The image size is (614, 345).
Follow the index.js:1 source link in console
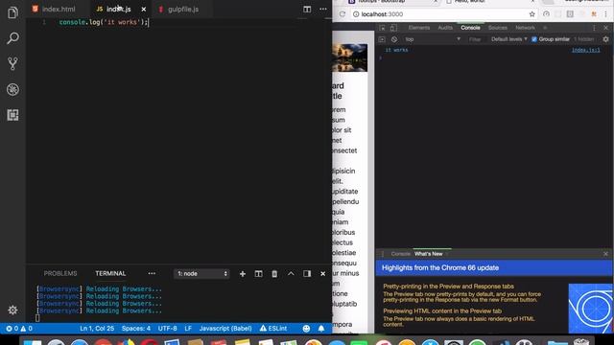[x=586, y=50]
